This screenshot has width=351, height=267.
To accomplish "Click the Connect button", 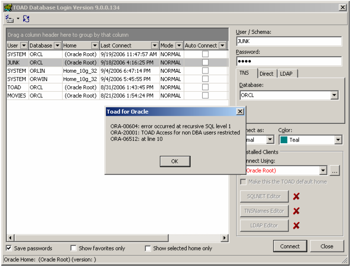I will (290, 246).
